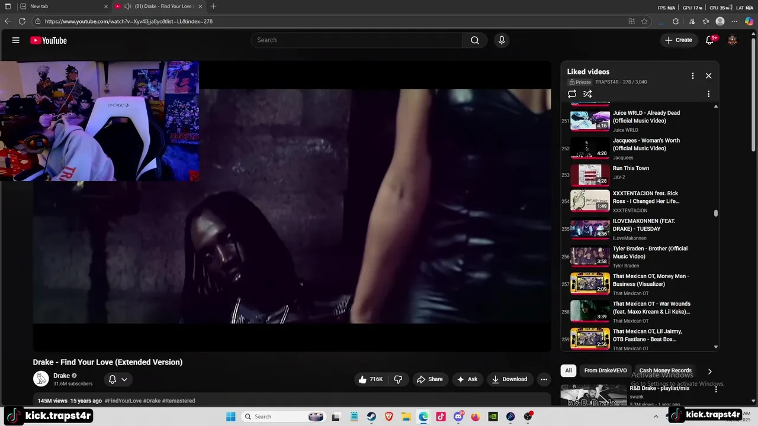Screen dimensions: 758x426
Task: Mute the Drake tab audio icon
Action: point(127,7)
